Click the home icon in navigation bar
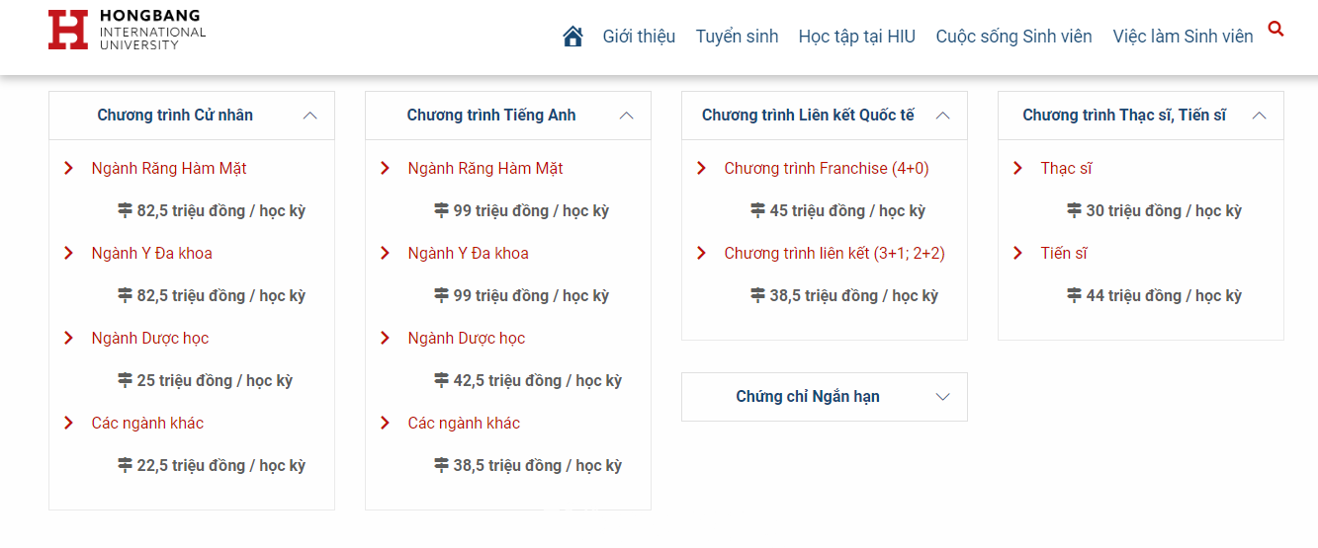 pyautogui.click(x=572, y=37)
